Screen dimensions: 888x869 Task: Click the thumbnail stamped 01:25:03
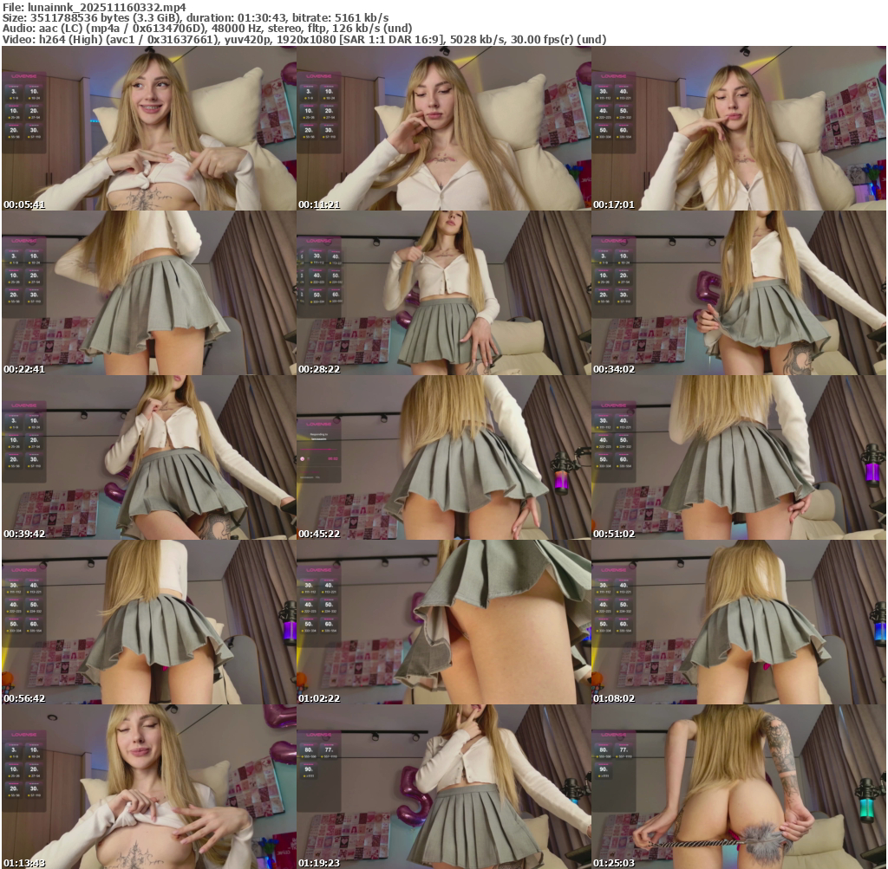pyautogui.click(x=739, y=787)
